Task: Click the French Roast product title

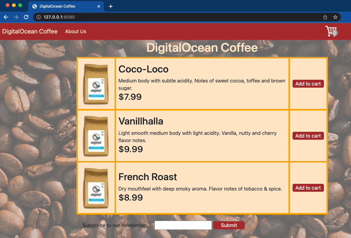Action: pos(148,177)
